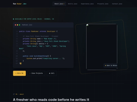The width and height of the screenshot is (137, 102).
Task: Click the "A fresher who reads code" heading
Action: click(51, 100)
